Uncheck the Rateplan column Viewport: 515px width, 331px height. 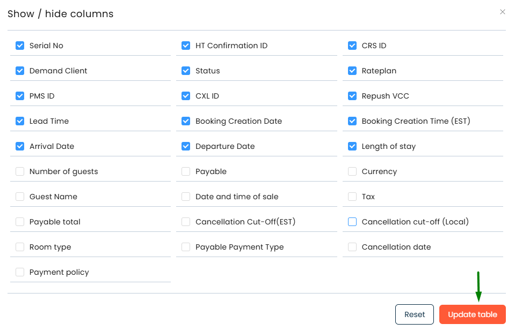[352, 71]
